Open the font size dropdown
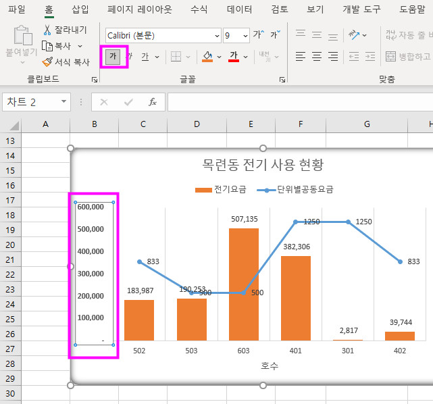 point(245,36)
